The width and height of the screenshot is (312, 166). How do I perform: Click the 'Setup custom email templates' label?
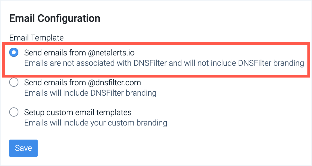pos(78,112)
